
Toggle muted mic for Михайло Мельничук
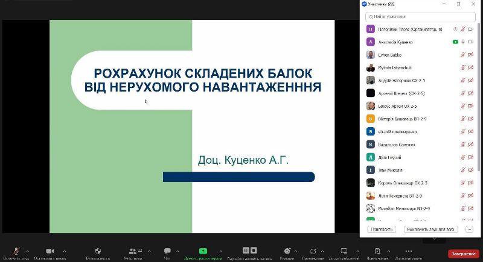click(x=462, y=208)
